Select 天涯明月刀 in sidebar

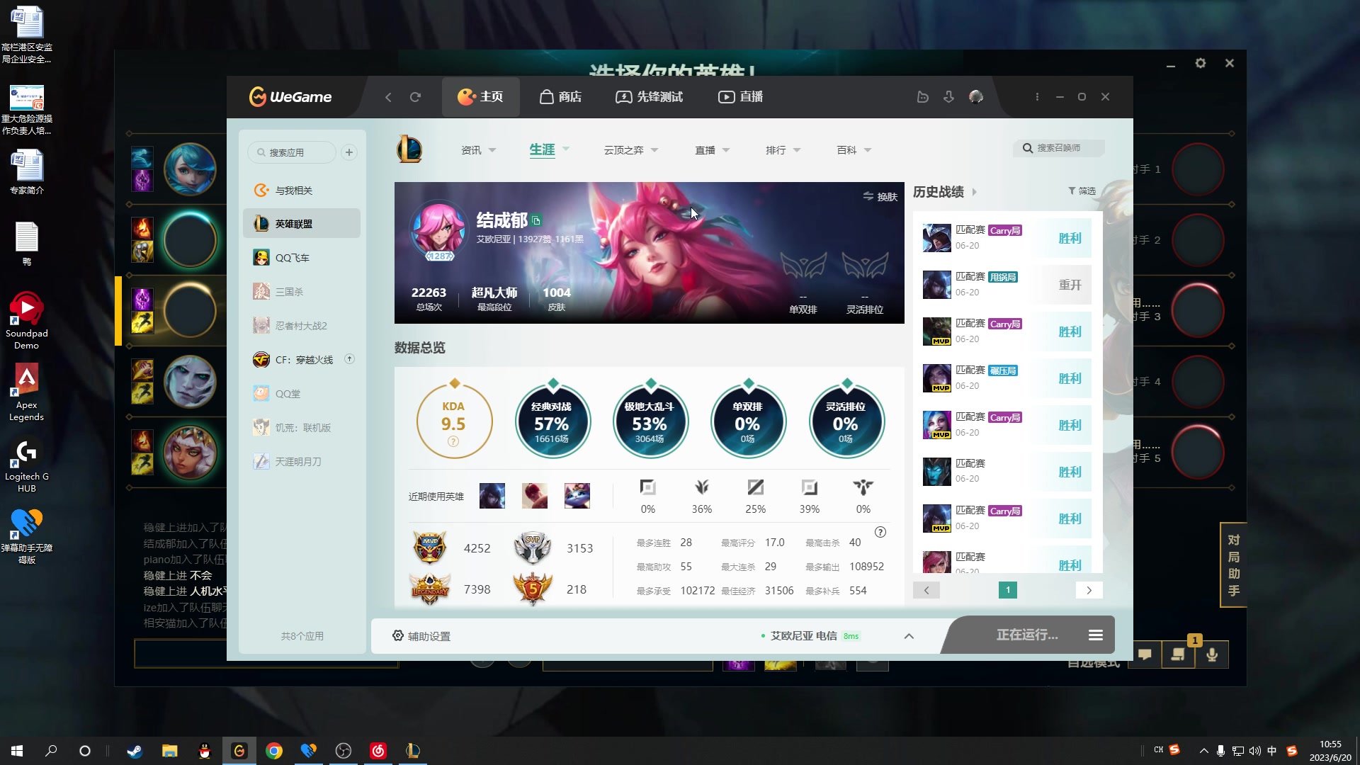point(302,462)
